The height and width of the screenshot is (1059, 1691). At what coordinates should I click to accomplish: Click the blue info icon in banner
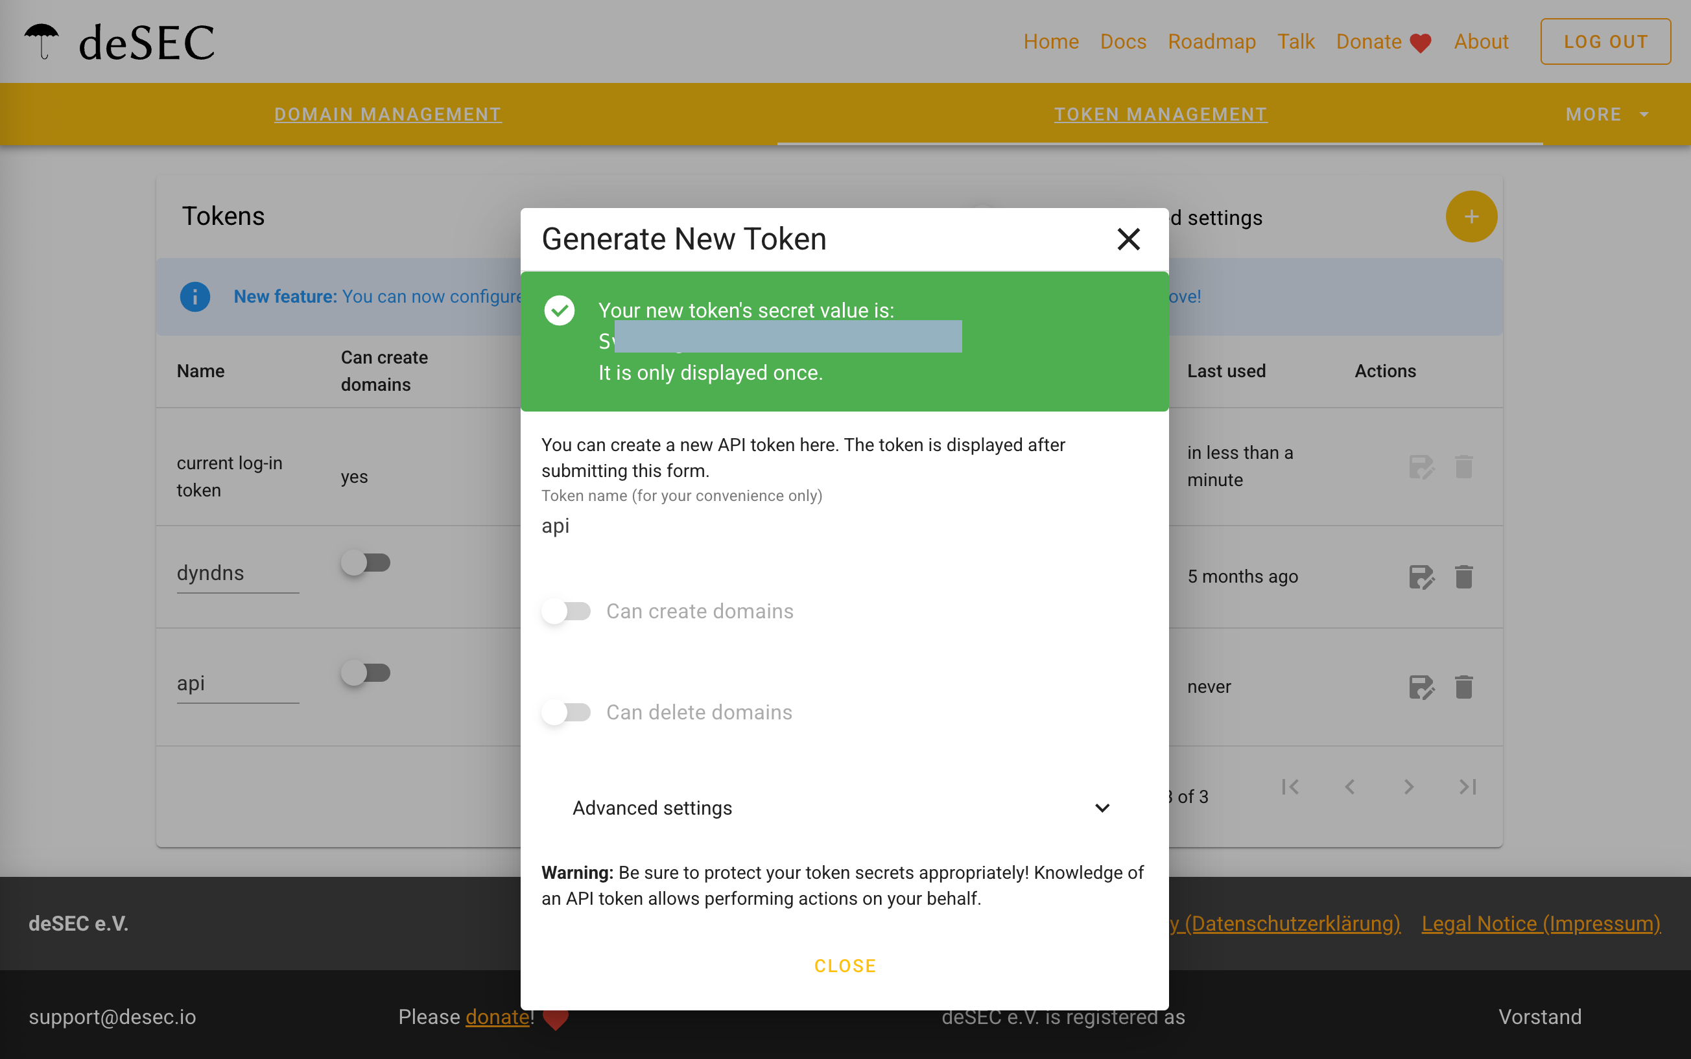click(195, 296)
